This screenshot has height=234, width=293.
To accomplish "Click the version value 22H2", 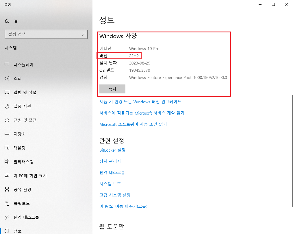I will point(134,56).
